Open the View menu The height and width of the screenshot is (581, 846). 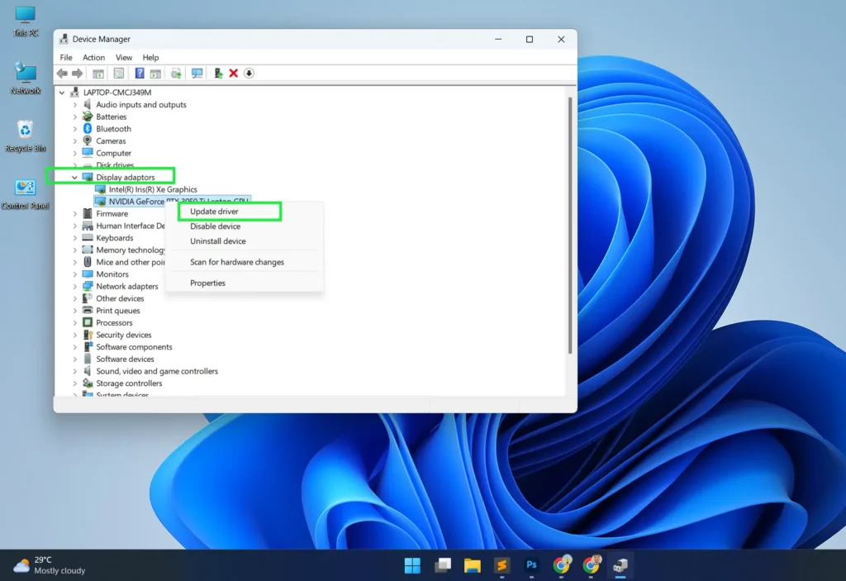coord(123,57)
